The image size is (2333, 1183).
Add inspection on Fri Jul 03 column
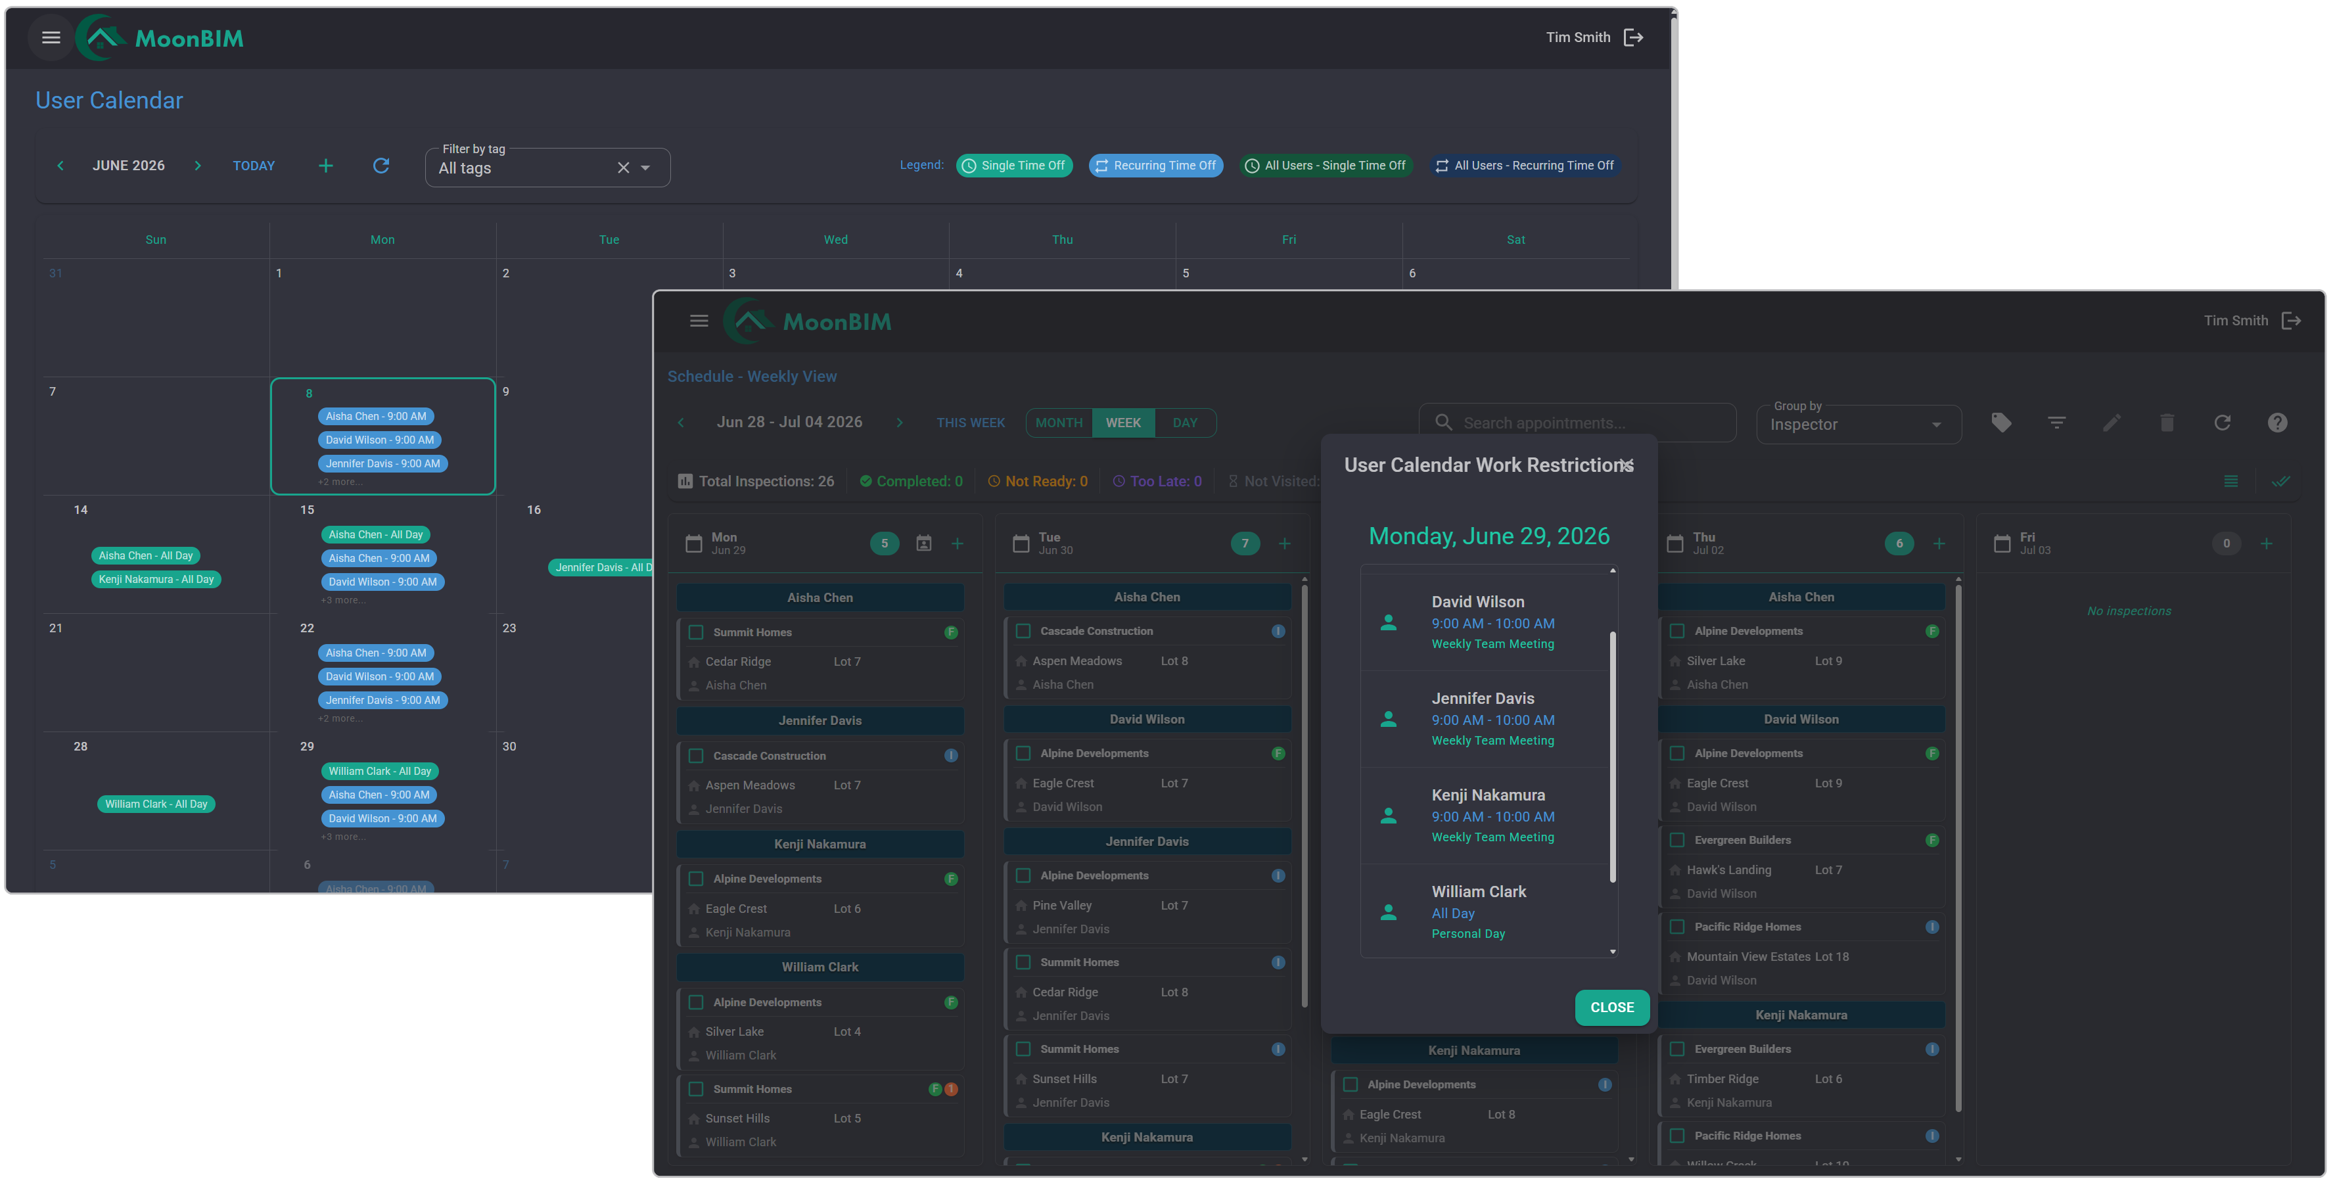[x=2266, y=544]
